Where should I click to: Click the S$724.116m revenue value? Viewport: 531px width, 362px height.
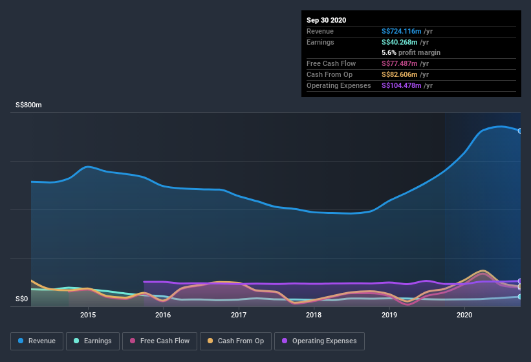coord(401,31)
